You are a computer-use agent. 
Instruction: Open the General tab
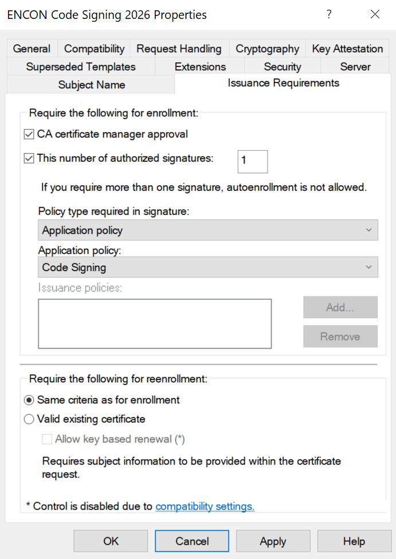pos(32,49)
